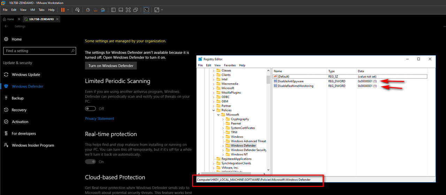
Task: Open VMware Tabs menu
Action: coord(41,10)
